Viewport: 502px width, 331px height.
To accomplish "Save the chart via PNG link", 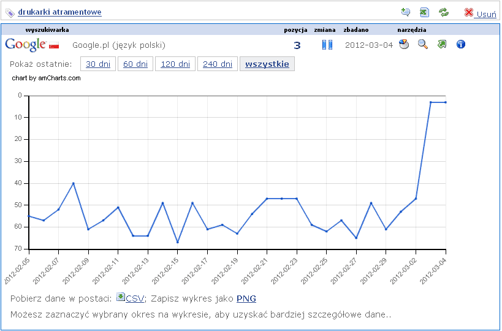I will coord(246,299).
